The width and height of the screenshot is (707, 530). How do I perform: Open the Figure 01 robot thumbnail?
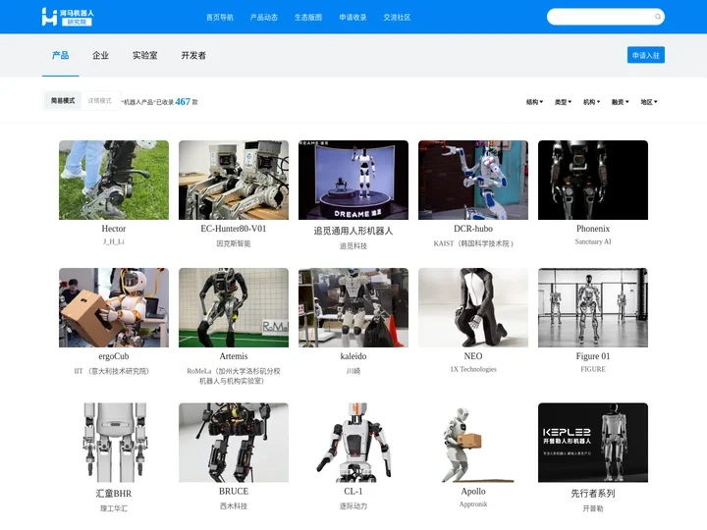pyautogui.click(x=593, y=307)
